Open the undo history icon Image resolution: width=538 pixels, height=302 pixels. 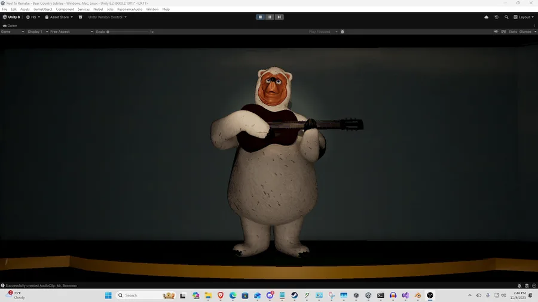pos(497,17)
